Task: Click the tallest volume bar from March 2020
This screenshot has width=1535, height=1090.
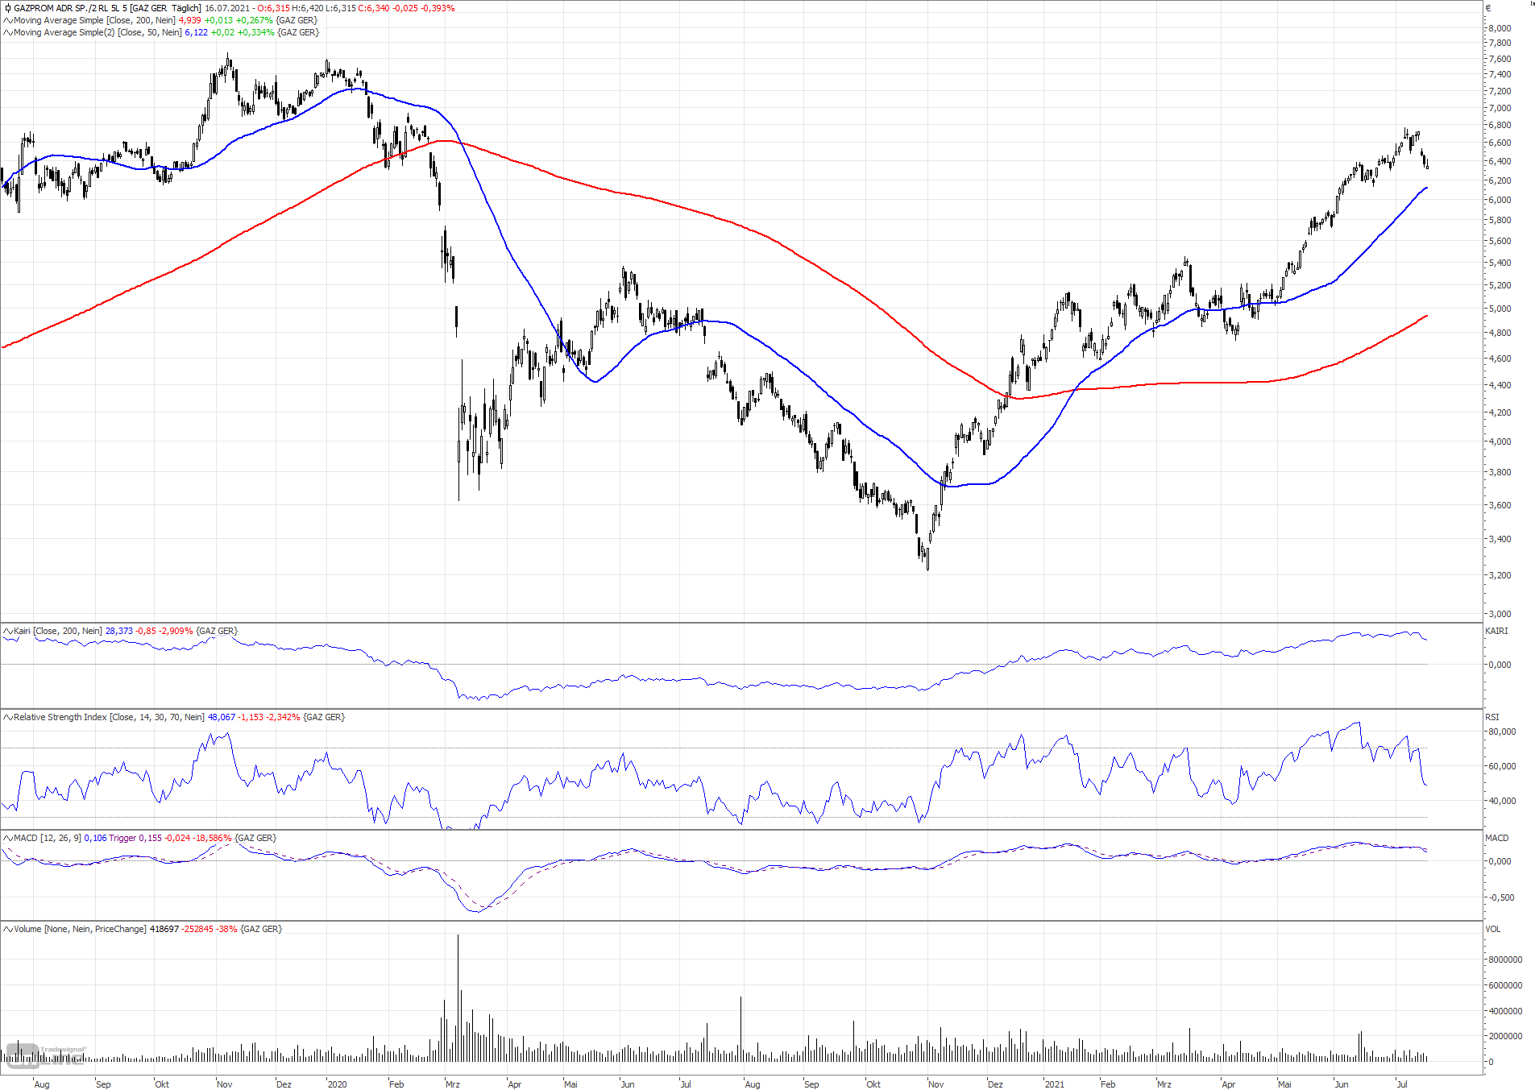Action: pos(458,998)
